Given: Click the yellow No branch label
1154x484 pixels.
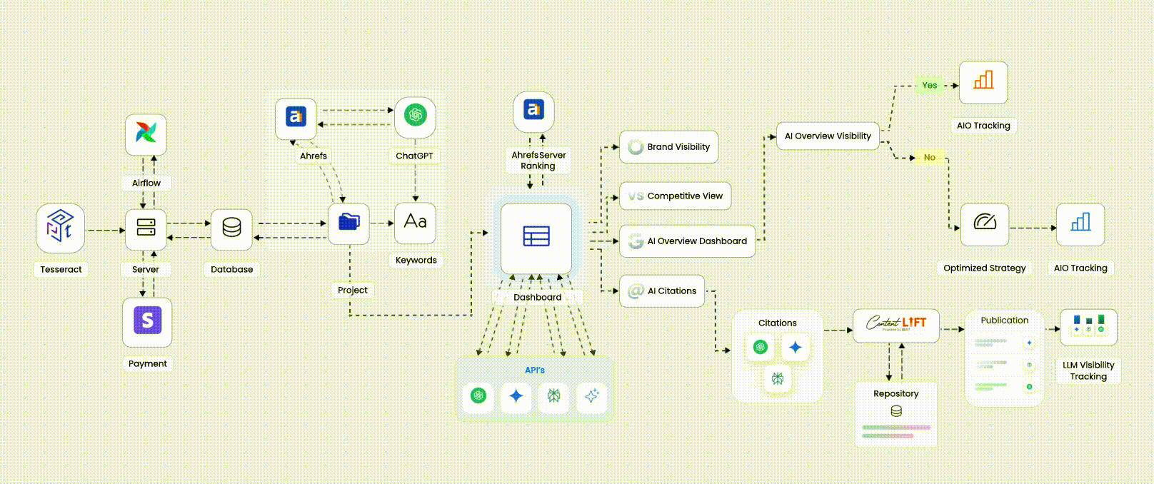Looking at the screenshot, I should 930,157.
